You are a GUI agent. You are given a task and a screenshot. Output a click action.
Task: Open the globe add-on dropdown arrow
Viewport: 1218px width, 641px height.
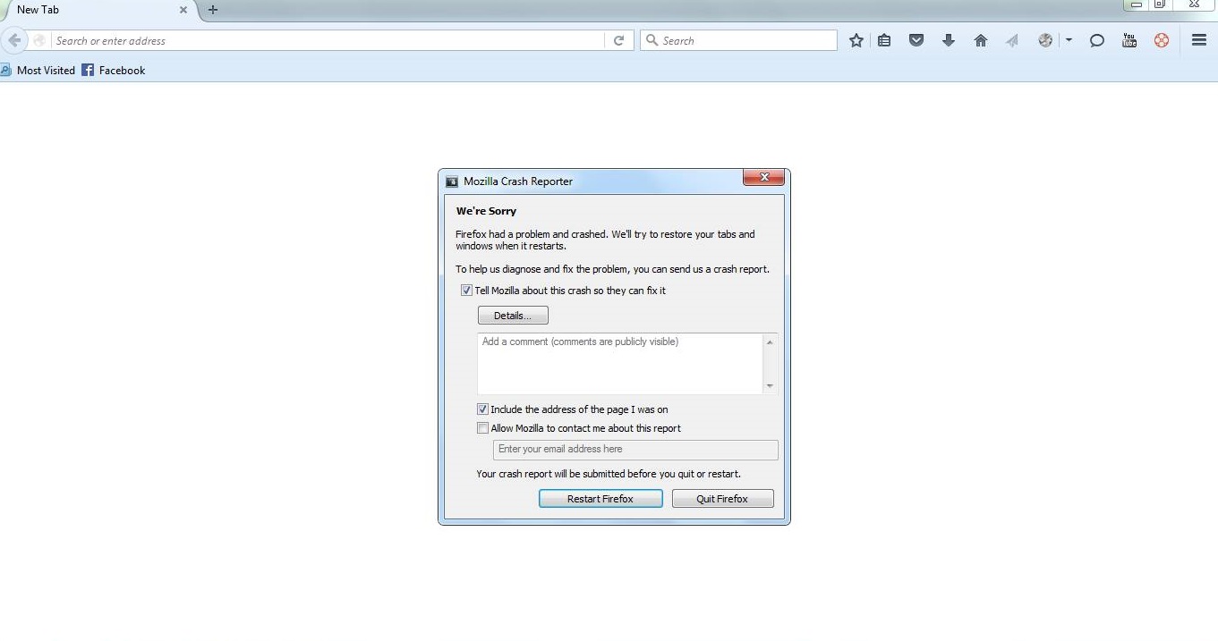pyautogui.click(x=1069, y=40)
